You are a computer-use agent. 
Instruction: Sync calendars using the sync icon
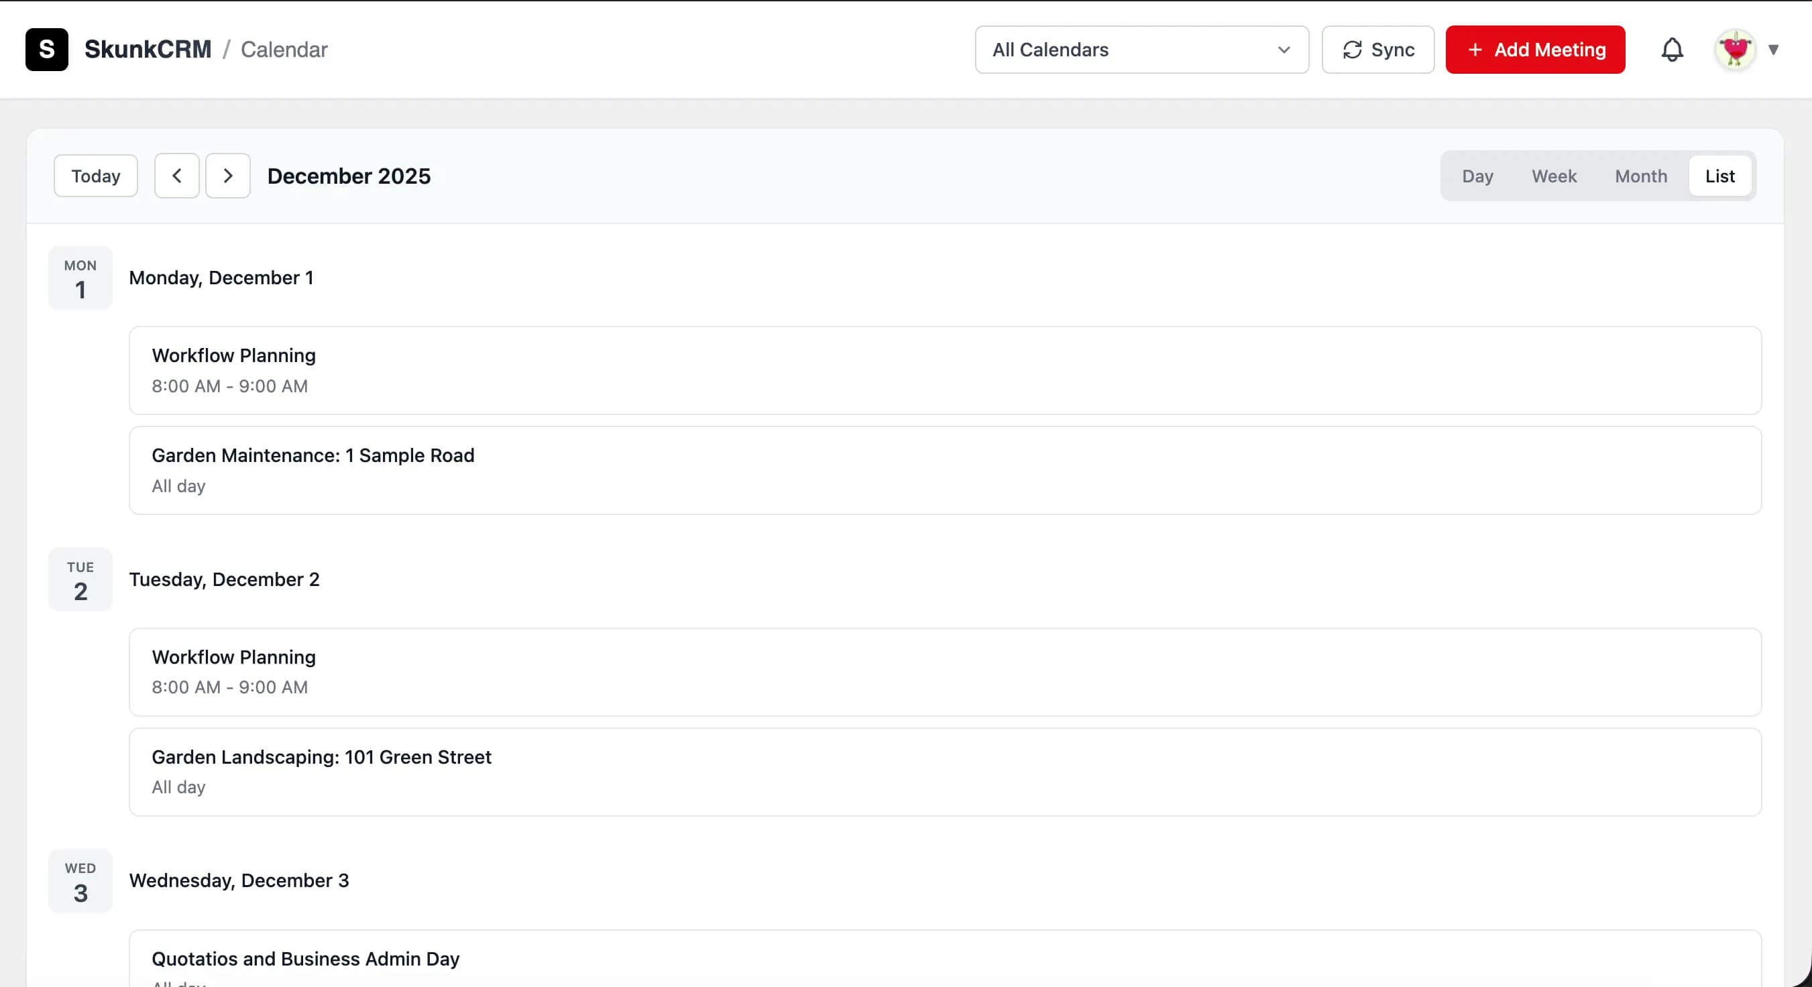(x=1353, y=49)
